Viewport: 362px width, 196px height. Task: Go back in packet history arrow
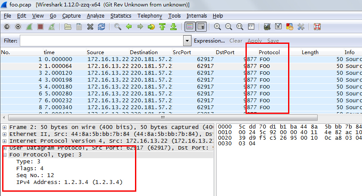129,27
